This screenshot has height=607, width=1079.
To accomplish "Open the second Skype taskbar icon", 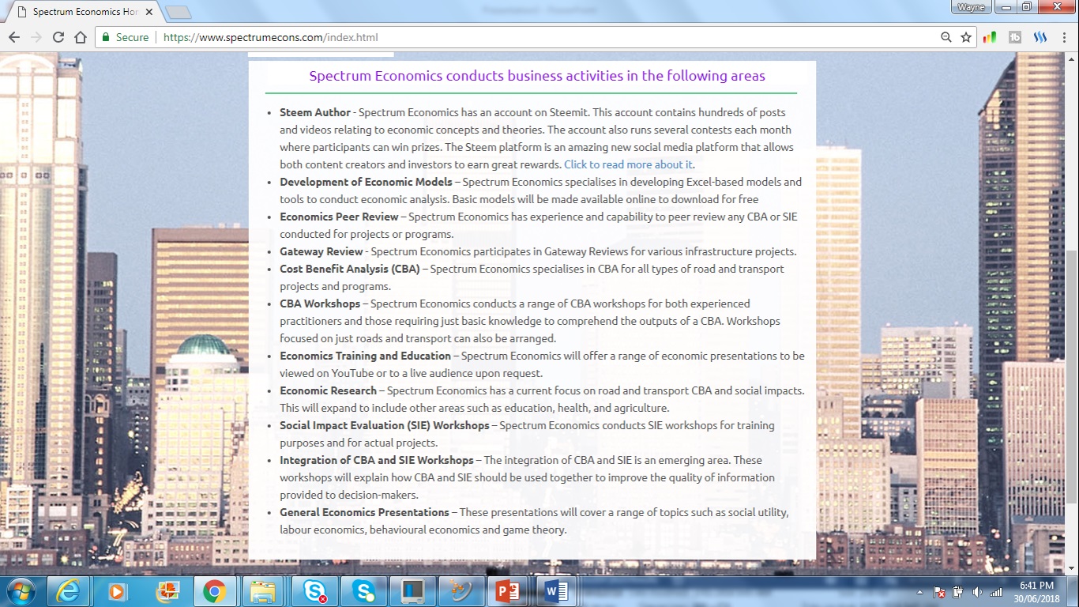I will [363, 591].
